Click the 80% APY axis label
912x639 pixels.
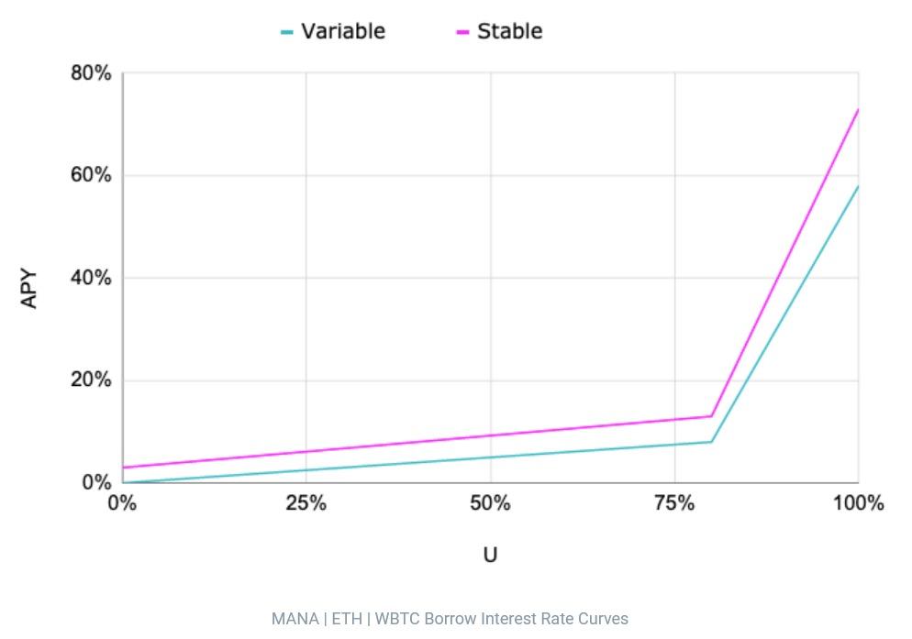click(91, 73)
